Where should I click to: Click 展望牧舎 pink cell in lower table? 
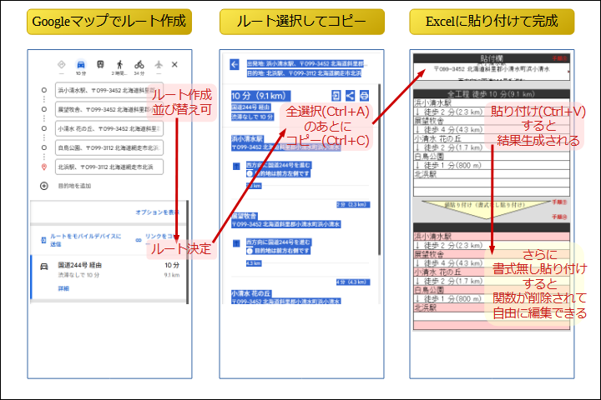(492, 254)
